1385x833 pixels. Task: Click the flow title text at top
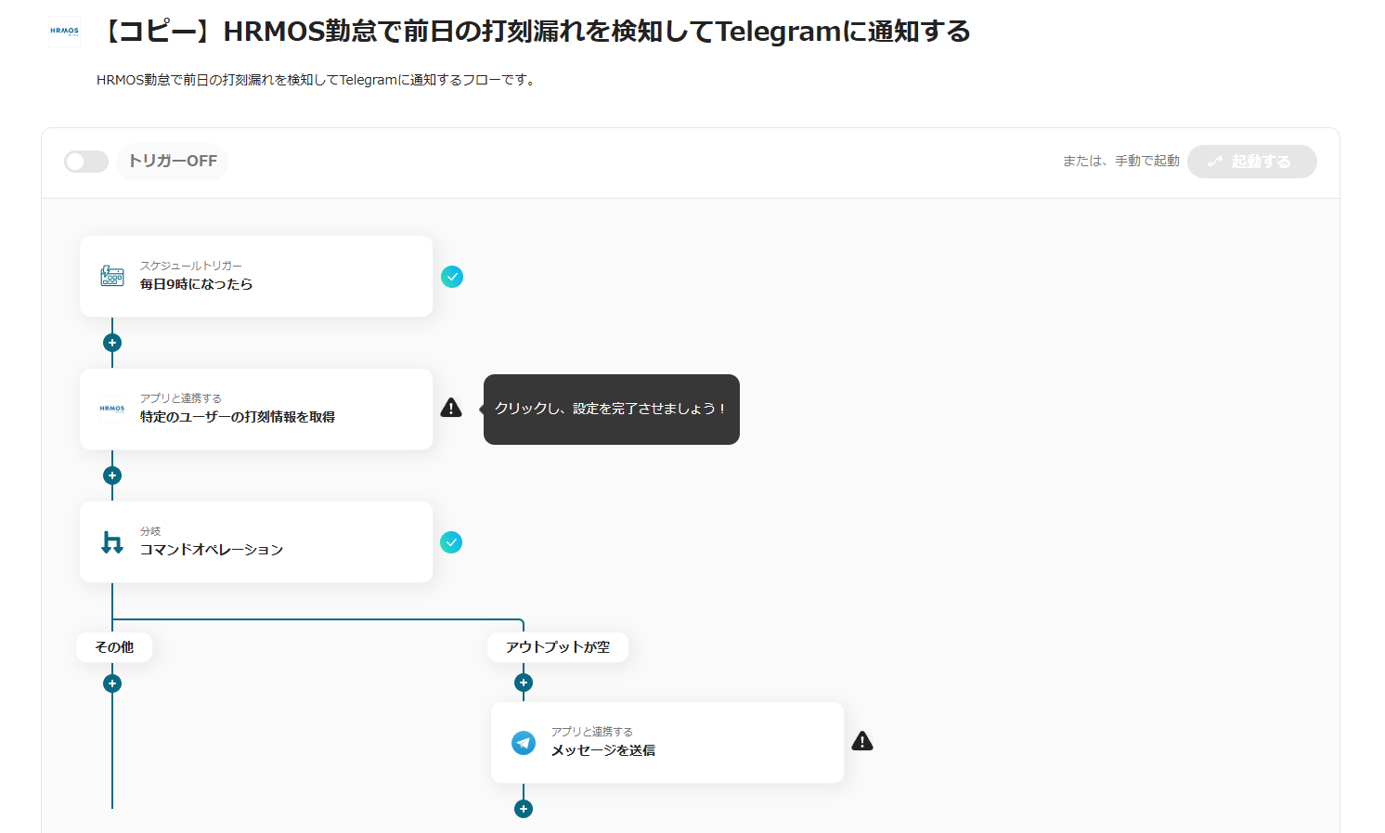[x=534, y=32]
